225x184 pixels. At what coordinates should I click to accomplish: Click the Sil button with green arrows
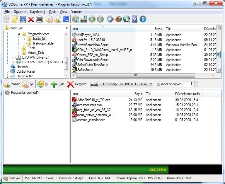pyautogui.click(x=43, y=84)
